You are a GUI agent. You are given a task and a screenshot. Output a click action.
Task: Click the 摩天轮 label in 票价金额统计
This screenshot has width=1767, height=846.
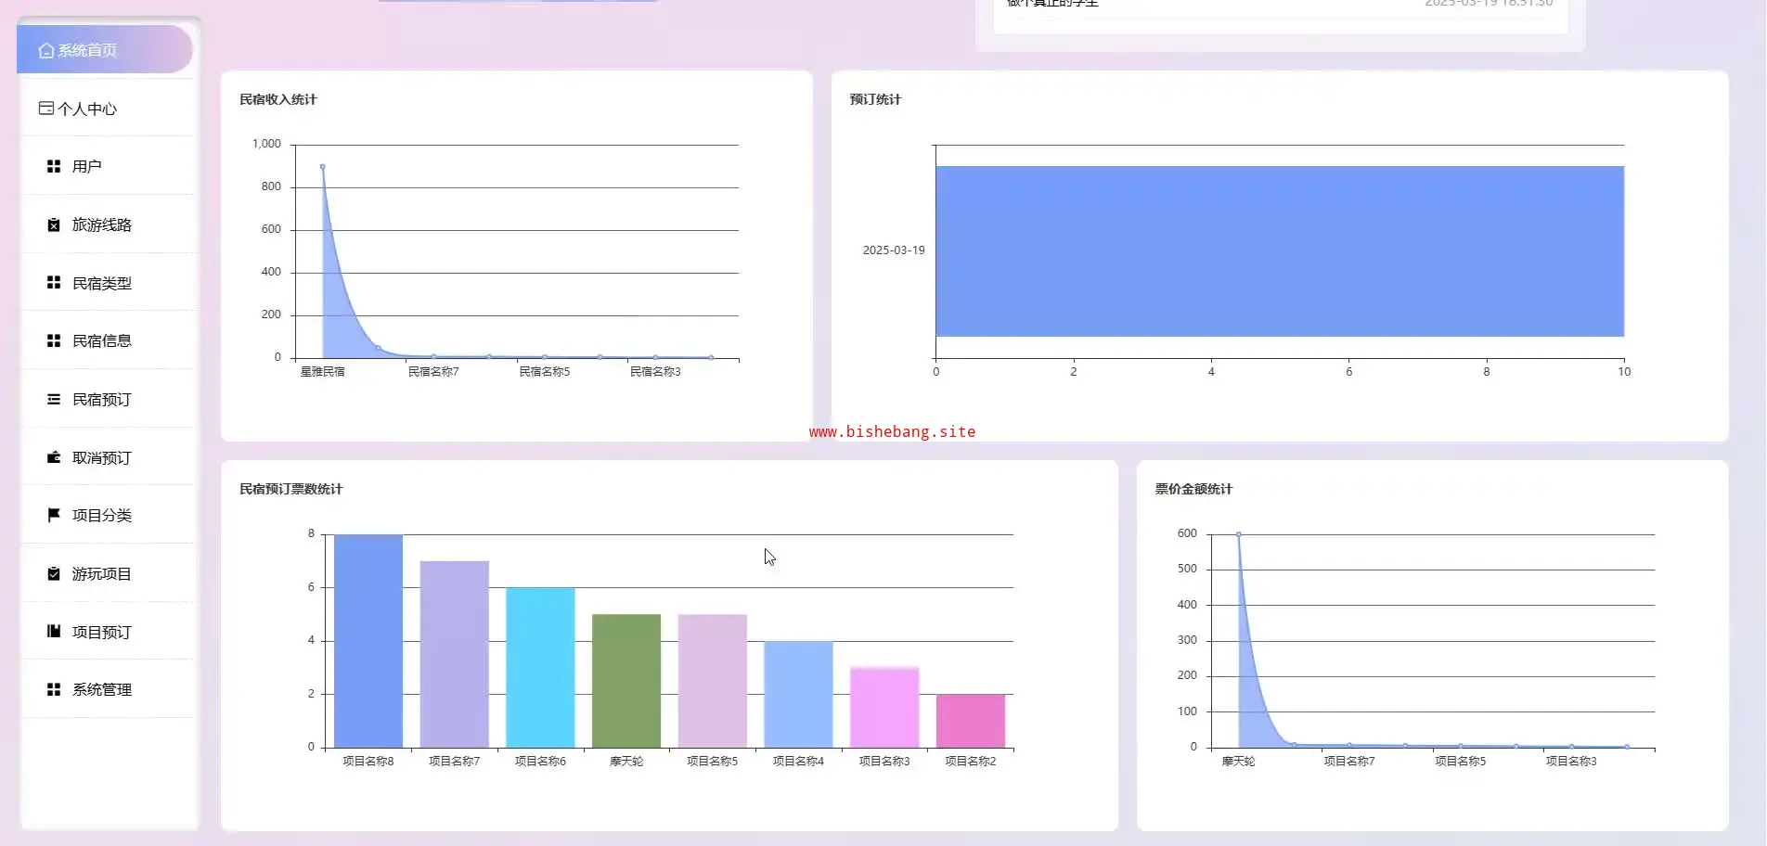1239,762
